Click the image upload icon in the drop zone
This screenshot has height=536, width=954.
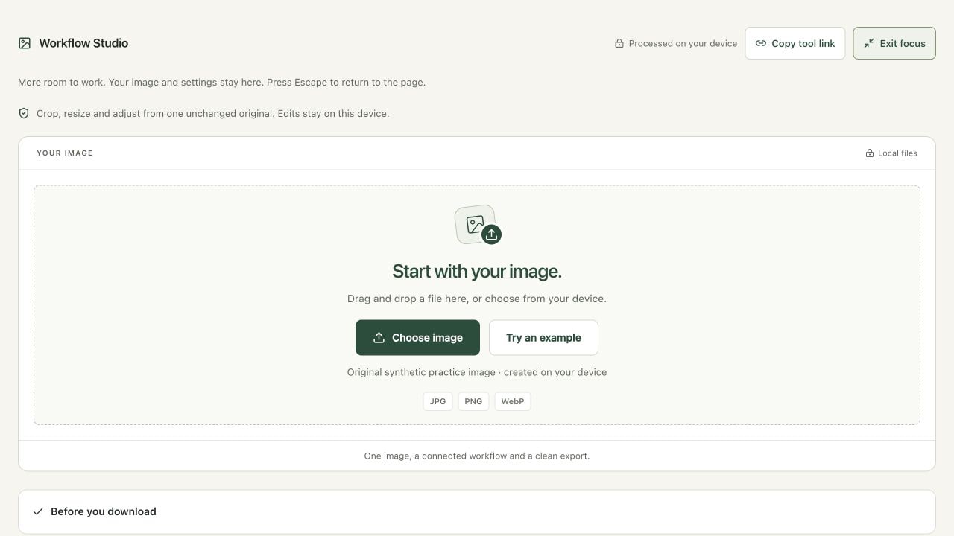pyautogui.click(x=478, y=225)
